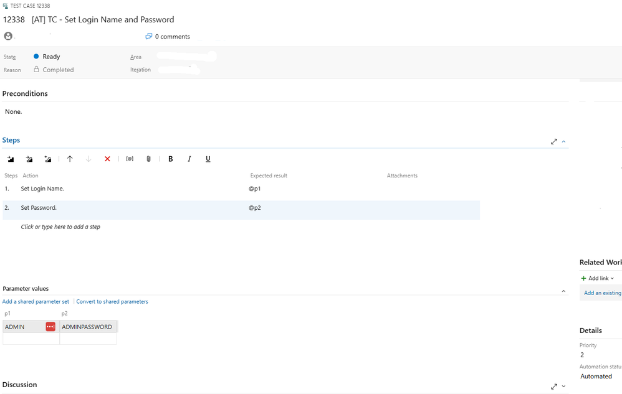Click the assigned-user avatar icon

tap(8, 36)
